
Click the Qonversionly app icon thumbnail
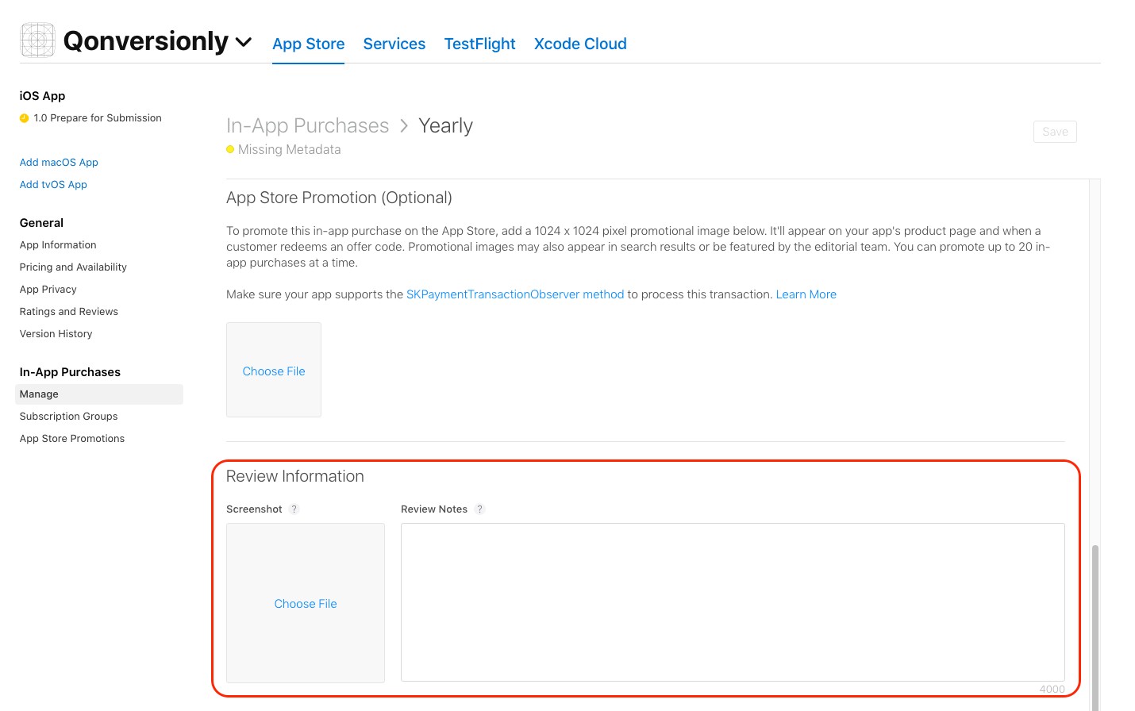(37, 40)
